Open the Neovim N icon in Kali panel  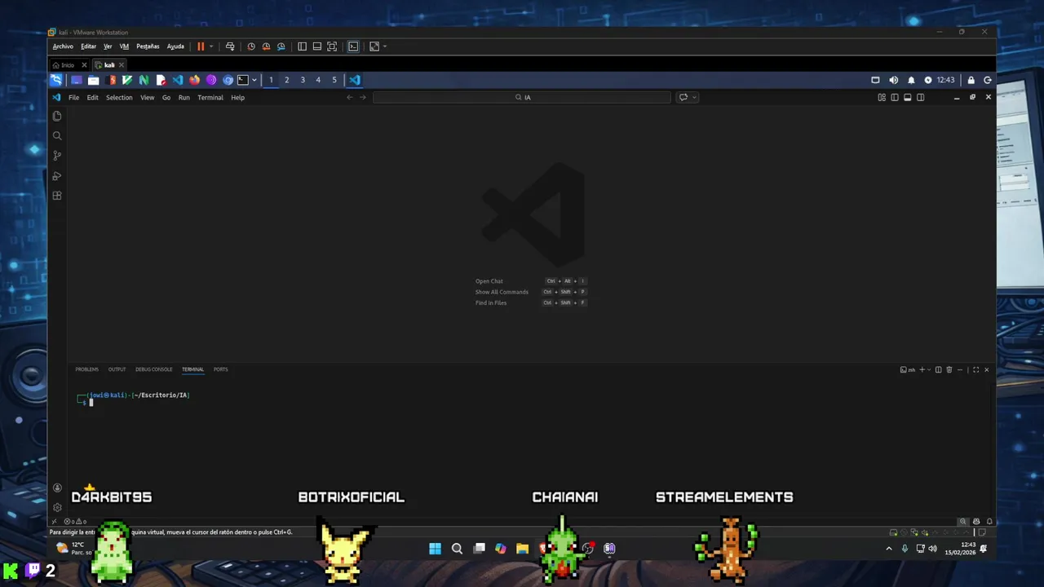point(144,80)
